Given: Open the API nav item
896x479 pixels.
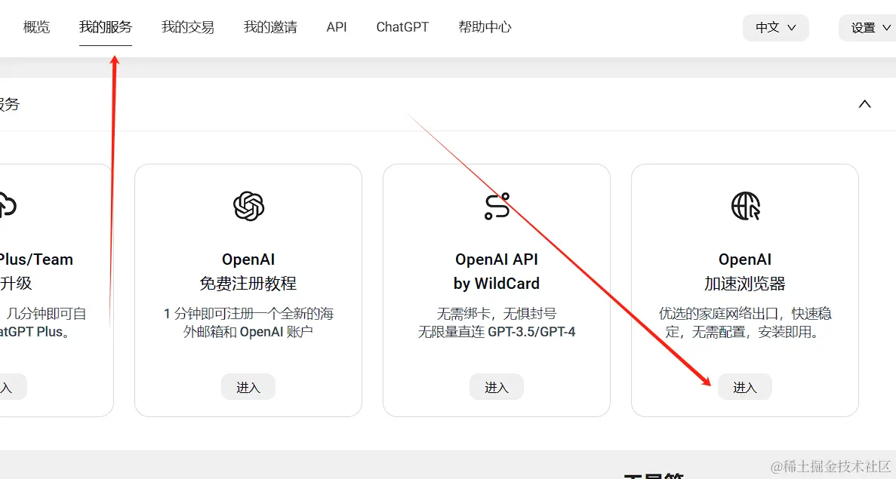Looking at the screenshot, I should 337,27.
